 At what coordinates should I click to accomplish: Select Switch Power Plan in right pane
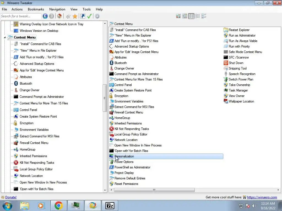coord(241,79)
